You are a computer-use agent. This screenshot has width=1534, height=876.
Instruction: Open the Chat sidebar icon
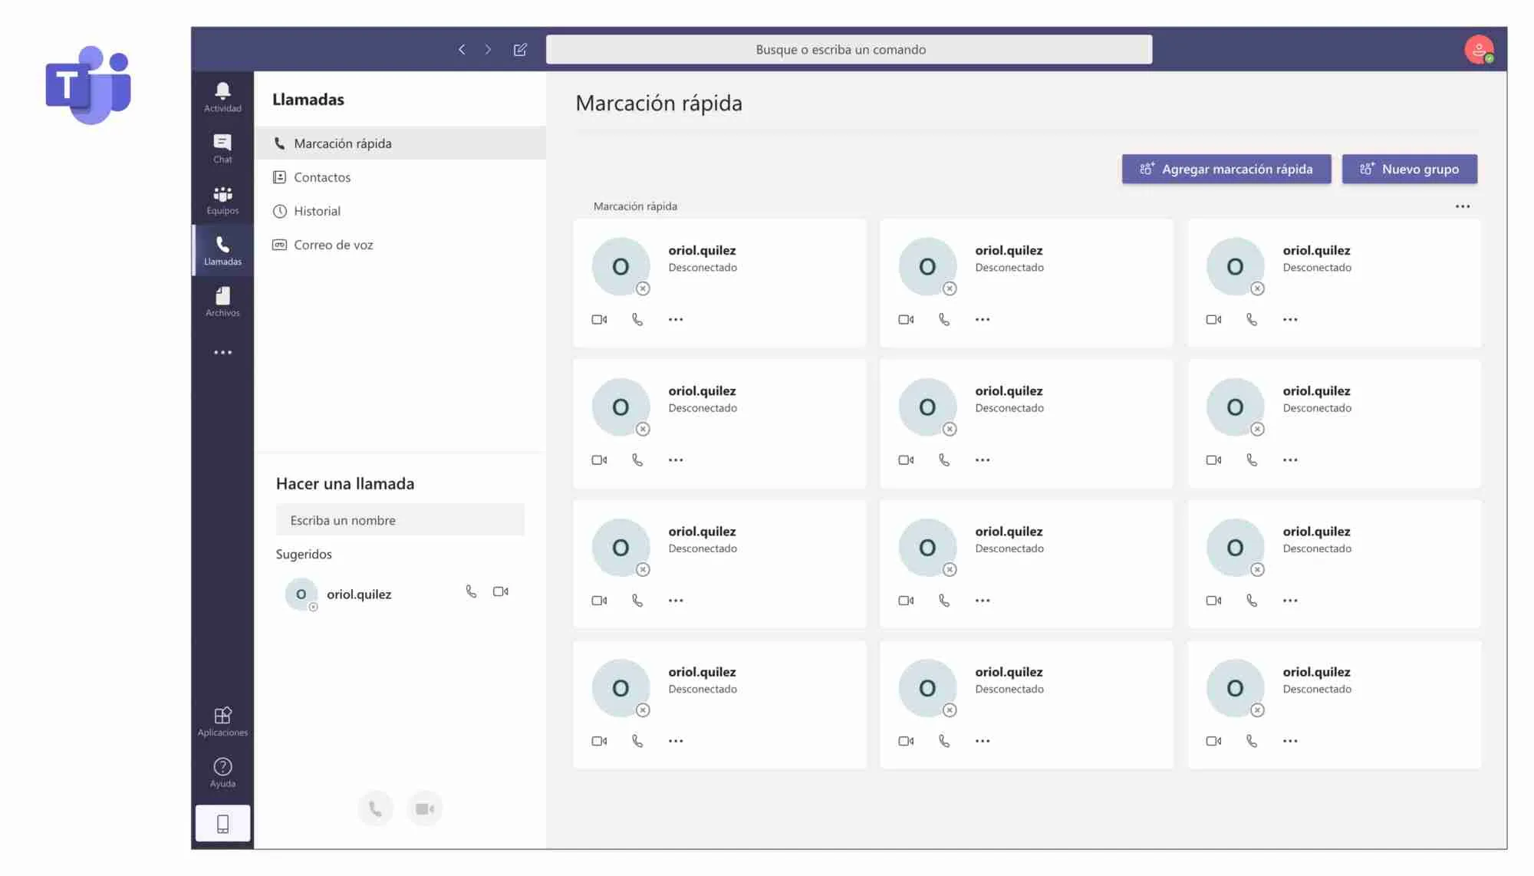222,149
